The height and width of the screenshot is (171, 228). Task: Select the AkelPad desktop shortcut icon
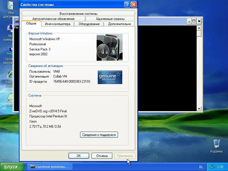tap(9, 100)
